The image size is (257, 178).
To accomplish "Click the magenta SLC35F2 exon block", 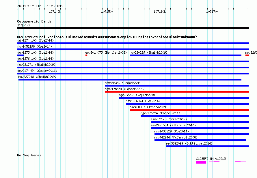I will (201, 162).
